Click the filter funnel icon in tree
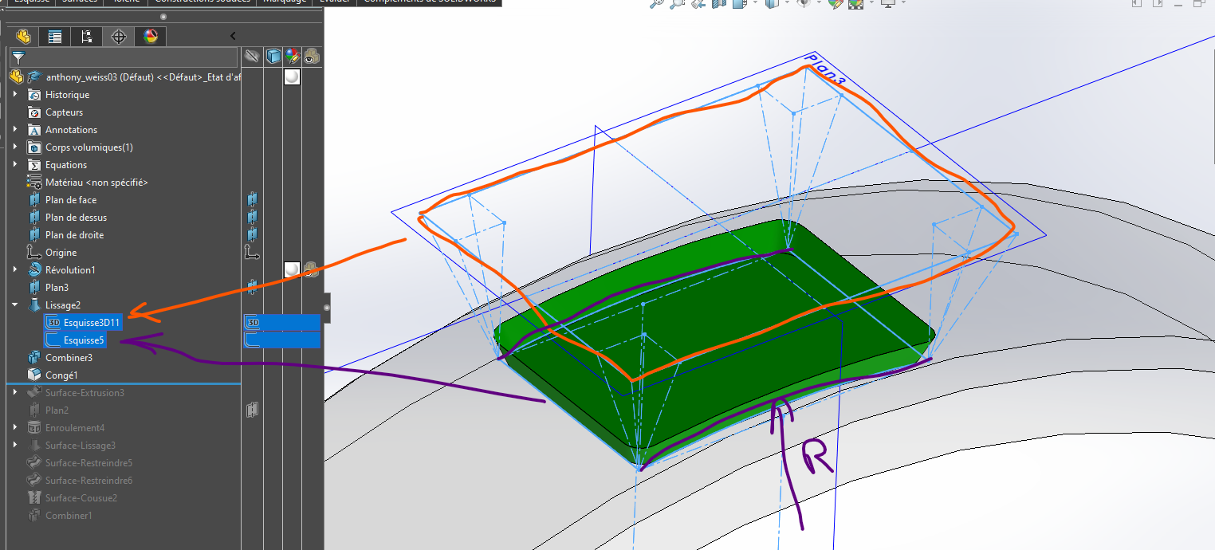The height and width of the screenshot is (550, 1215). tap(18, 57)
